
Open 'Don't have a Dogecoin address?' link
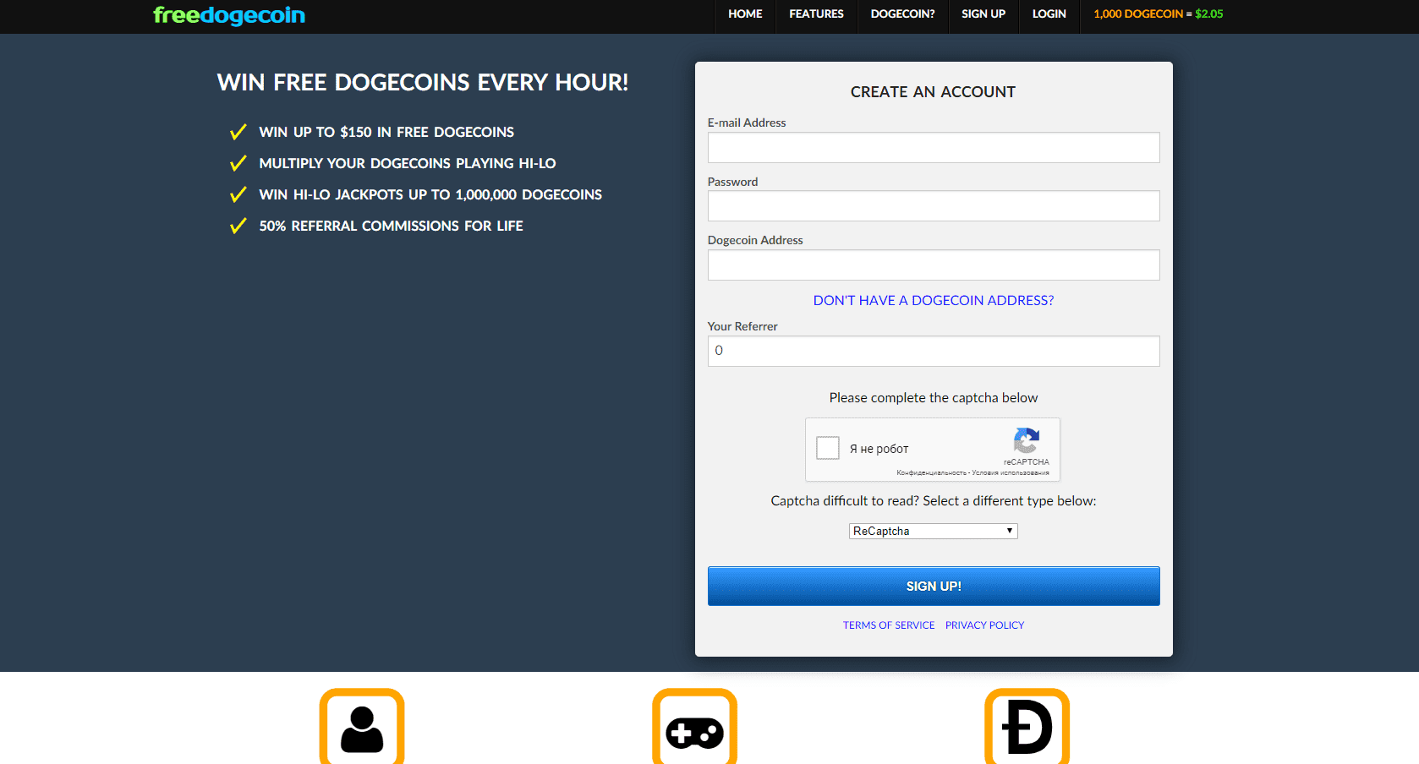(x=934, y=300)
